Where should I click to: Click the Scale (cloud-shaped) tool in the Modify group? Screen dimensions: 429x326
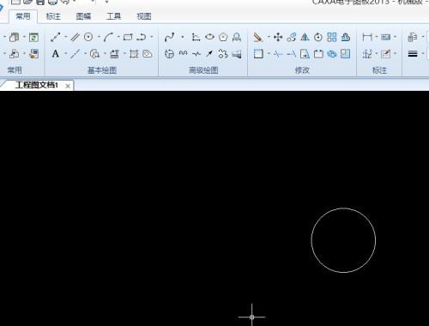tap(346, 37)
